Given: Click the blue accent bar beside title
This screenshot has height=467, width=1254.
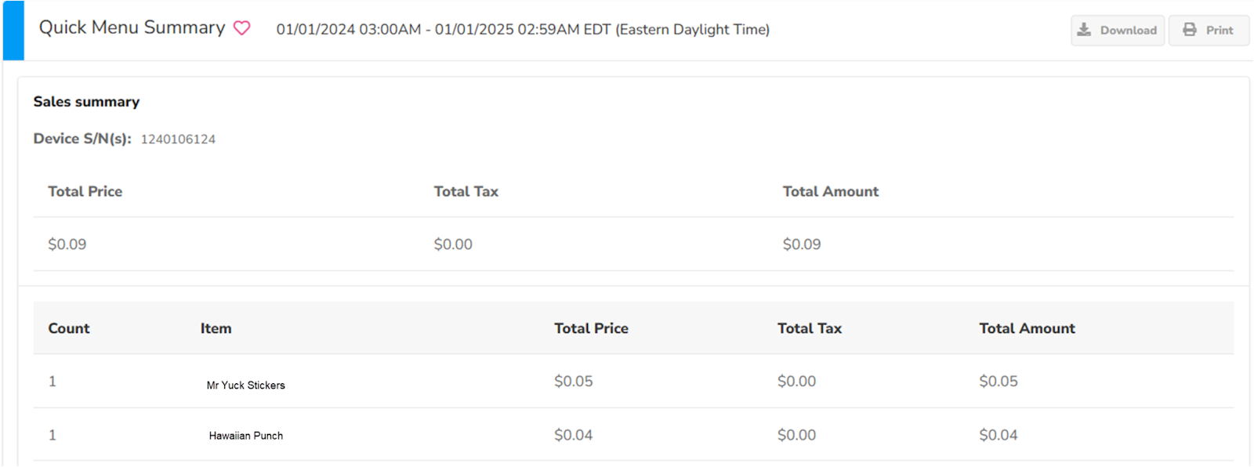Looking at the screenshot, I should (x=13, y=31).
